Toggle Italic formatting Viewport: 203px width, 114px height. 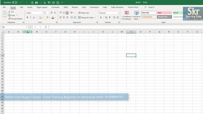click(x=30, y=17)
